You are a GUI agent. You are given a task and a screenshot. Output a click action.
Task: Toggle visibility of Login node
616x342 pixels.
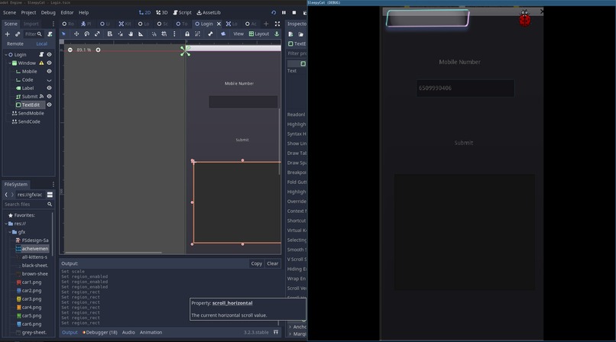point(49,54)
